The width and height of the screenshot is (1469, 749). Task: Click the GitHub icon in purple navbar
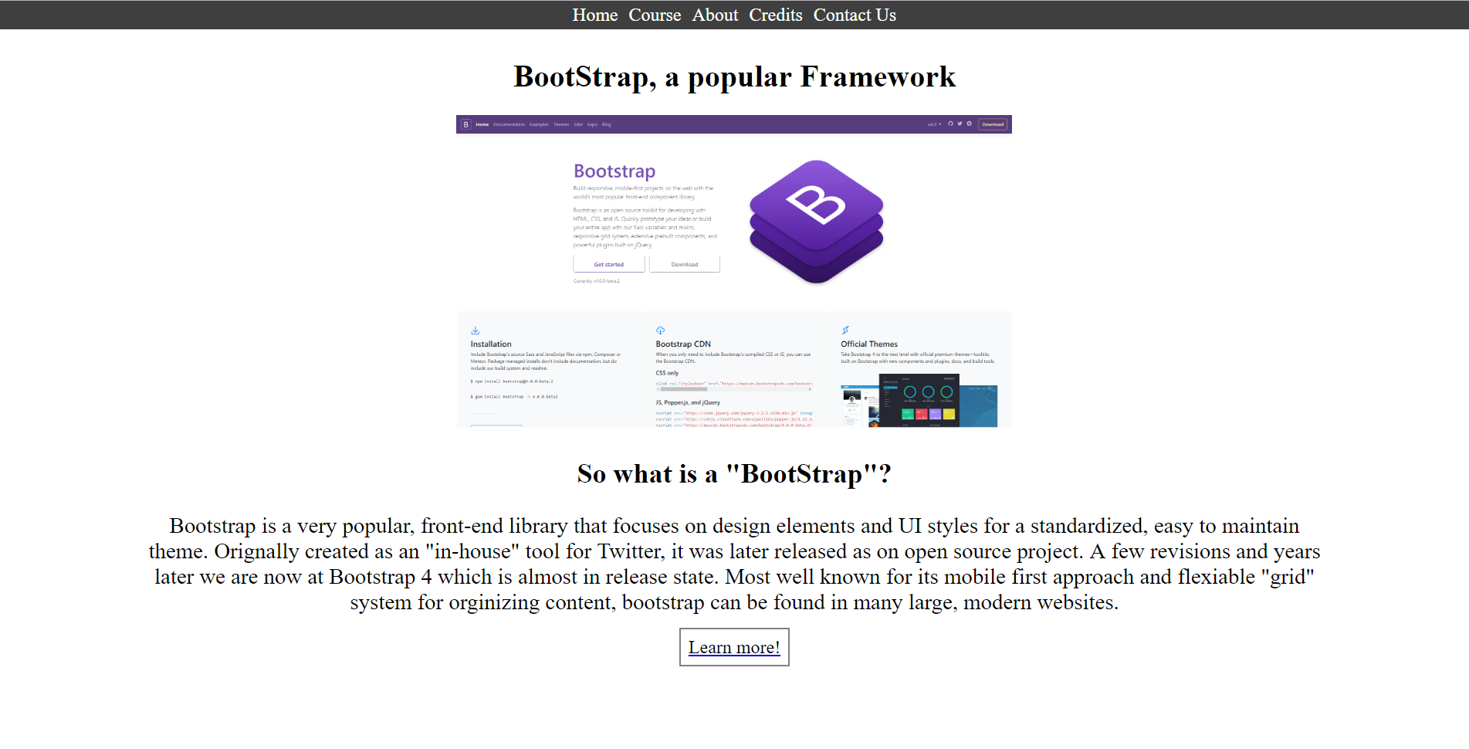950,124
